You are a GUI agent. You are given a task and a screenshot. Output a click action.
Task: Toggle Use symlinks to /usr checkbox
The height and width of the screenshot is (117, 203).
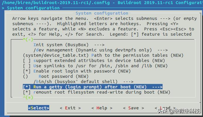click(x=27, y=66)
